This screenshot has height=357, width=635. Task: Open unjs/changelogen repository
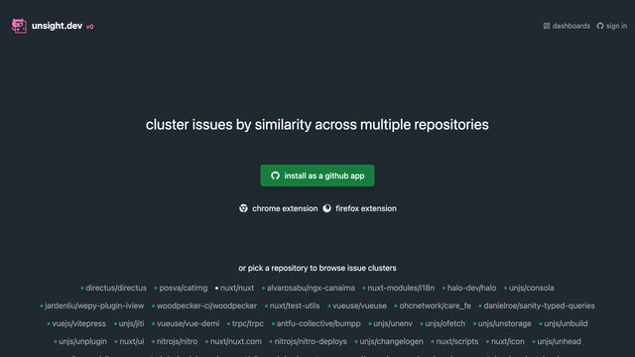(x=391, y=341)
